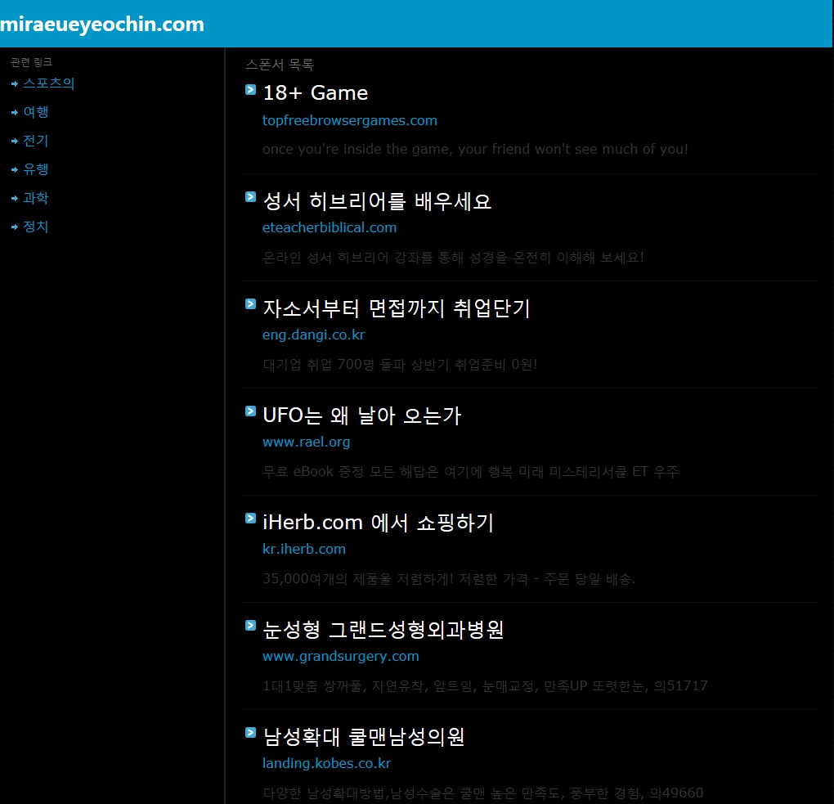This screenshot has width=834, height=804.
Task: Click the 관련 링크 sidebar heading
Action: click(x=31, y=62)
